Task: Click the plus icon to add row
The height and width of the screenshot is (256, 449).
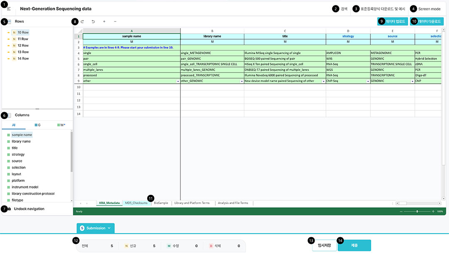Action: pyautogui.click(x=104, y=21)
